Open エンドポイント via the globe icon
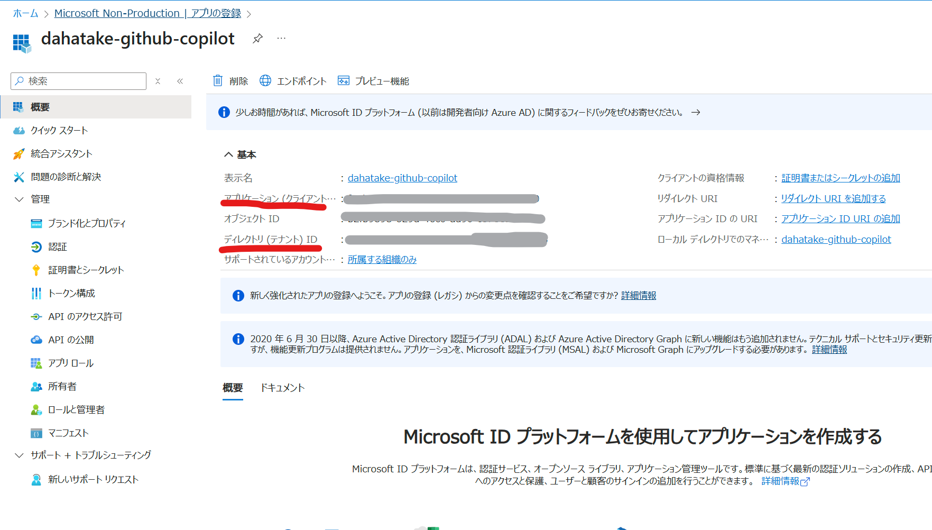The image size is (932, 530). [x=265, y=80]
